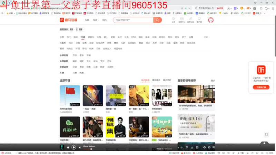
Task: Select the 古风 genre filter
Action: 99,37
